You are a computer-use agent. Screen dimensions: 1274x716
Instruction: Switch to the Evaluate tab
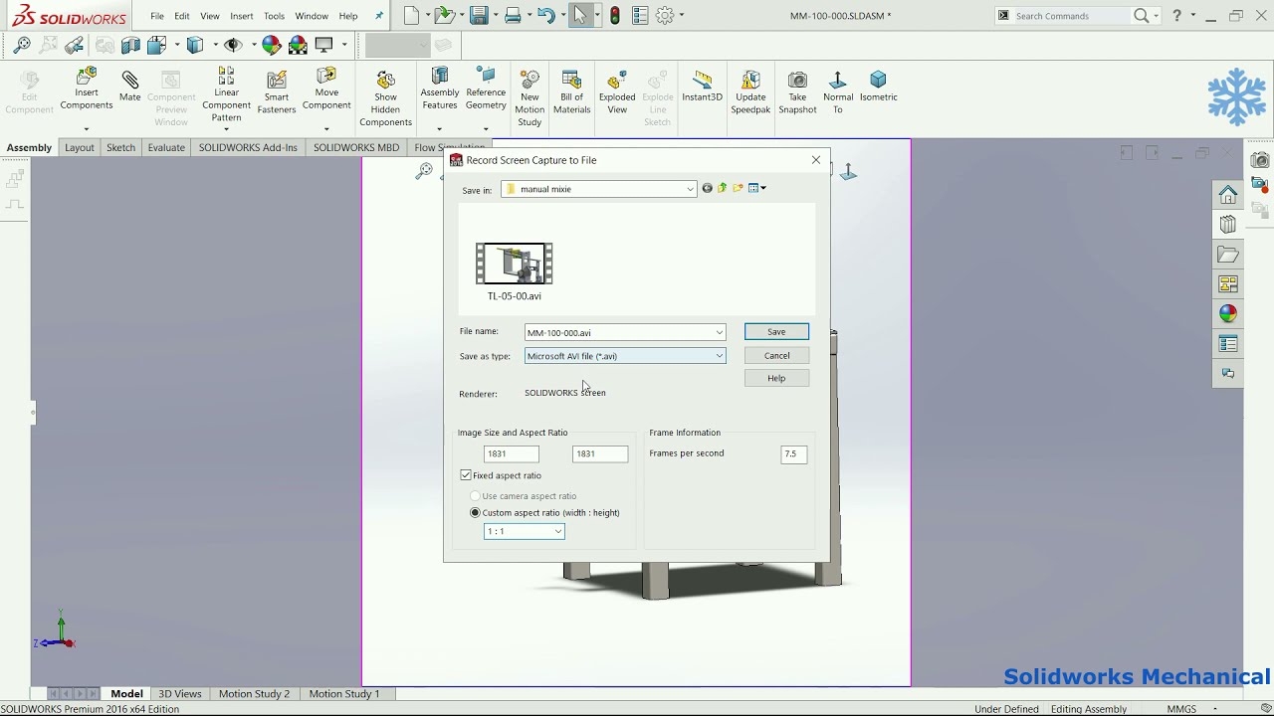[166, 147]
